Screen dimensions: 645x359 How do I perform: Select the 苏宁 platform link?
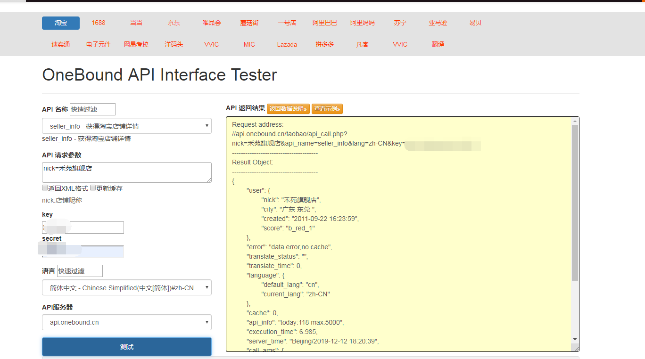tap(400, 23)
